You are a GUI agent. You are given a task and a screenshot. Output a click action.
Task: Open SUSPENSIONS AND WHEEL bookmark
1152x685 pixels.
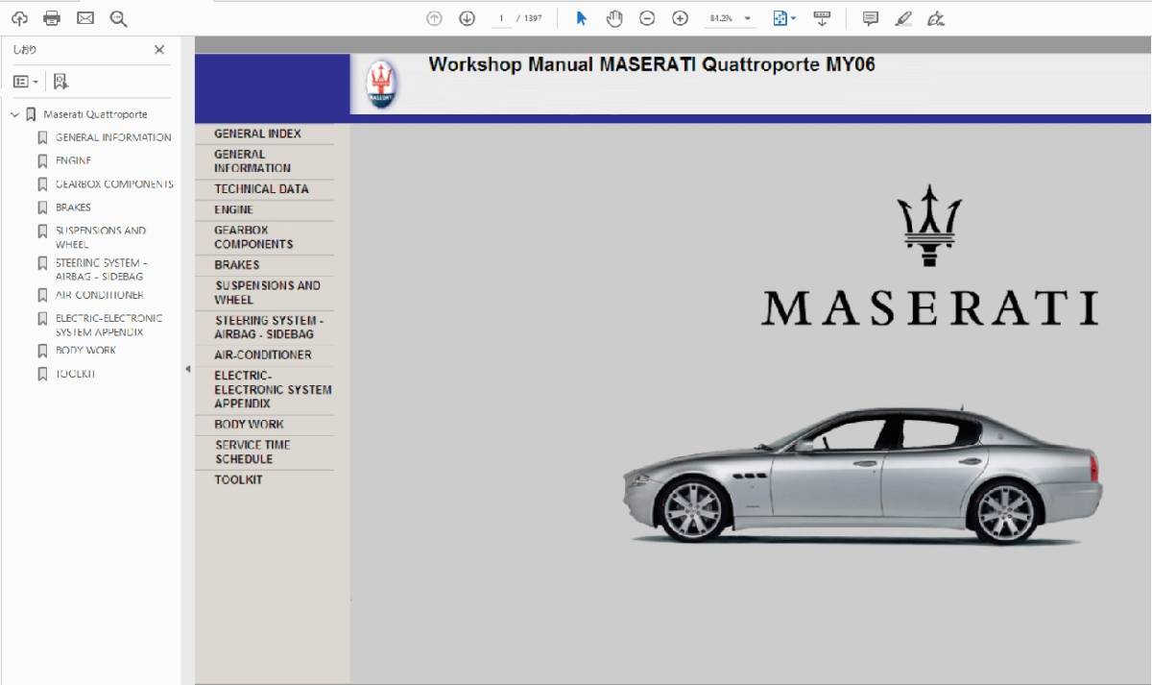(101, 237)
